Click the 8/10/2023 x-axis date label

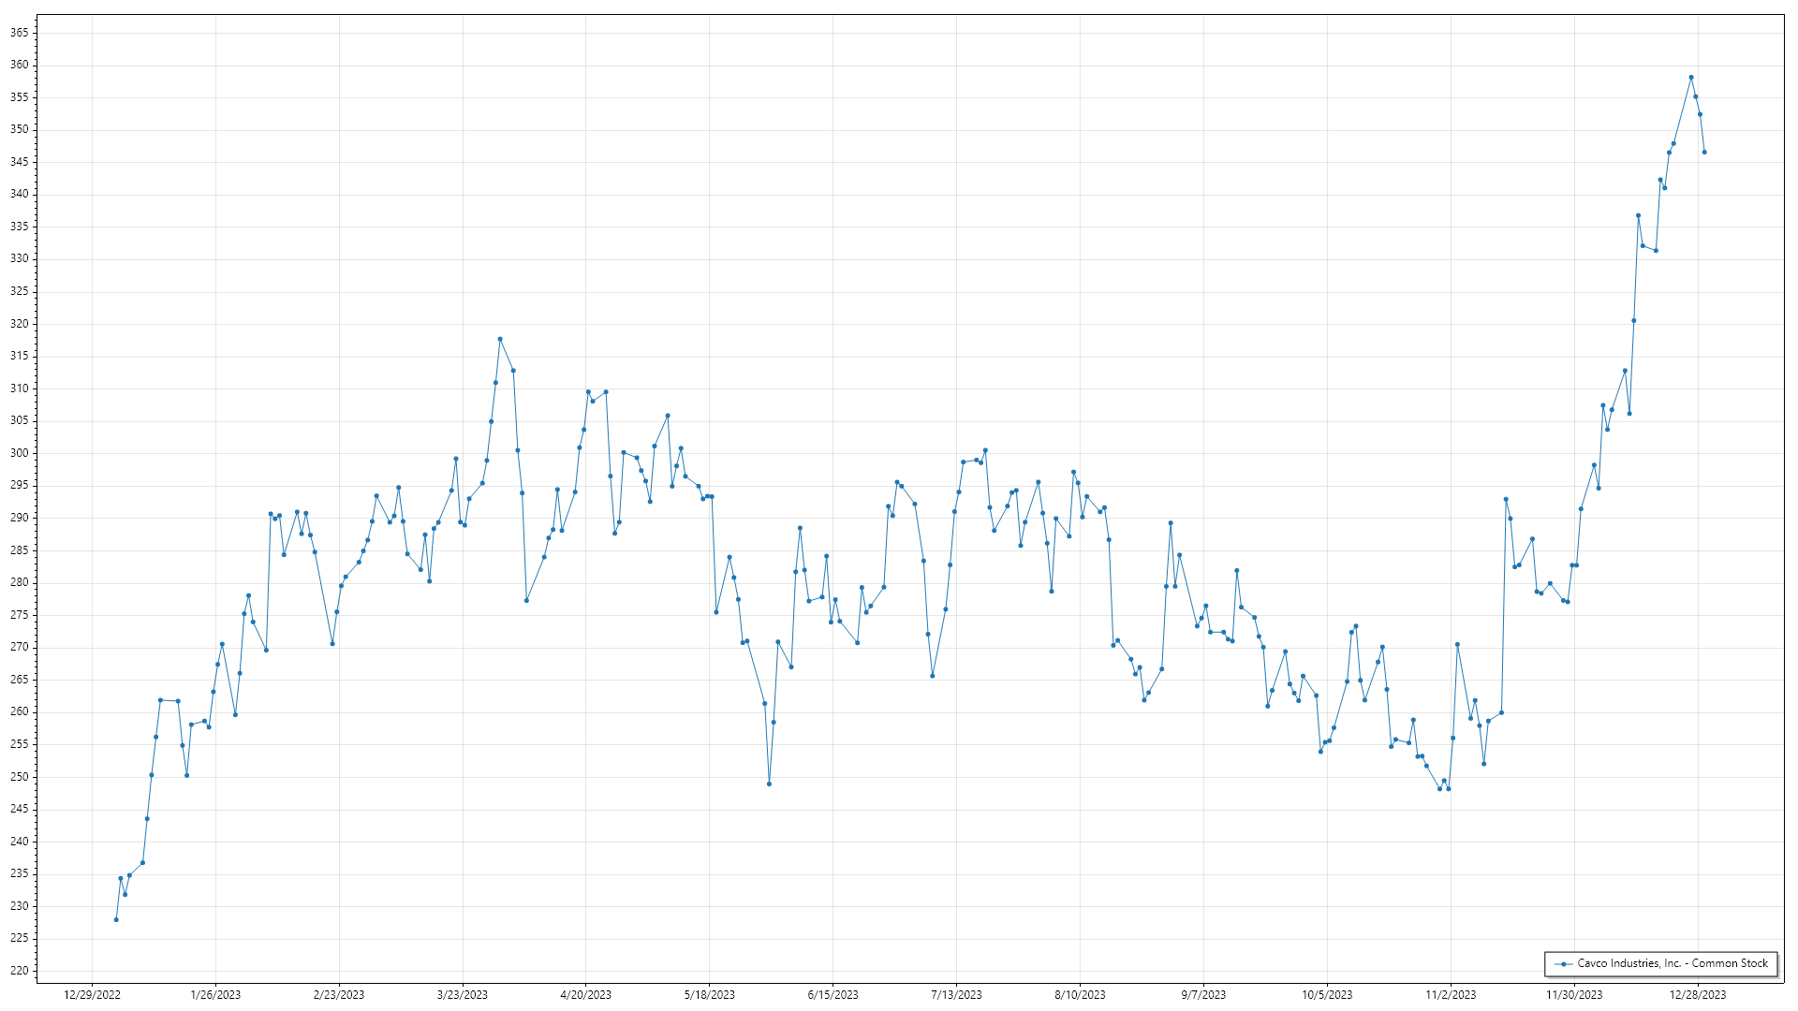[1080, 994]
